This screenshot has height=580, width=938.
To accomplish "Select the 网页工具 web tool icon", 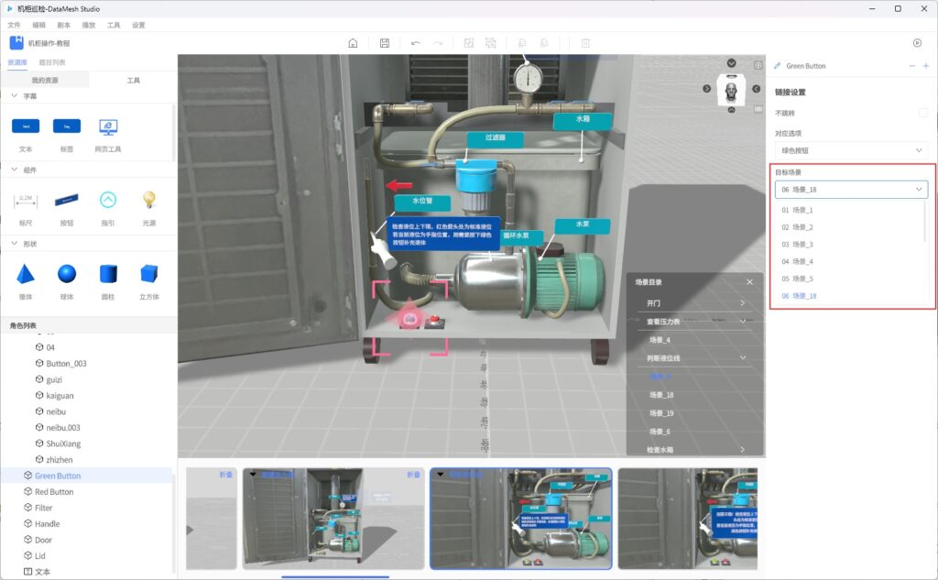I will tap(108, 126).
